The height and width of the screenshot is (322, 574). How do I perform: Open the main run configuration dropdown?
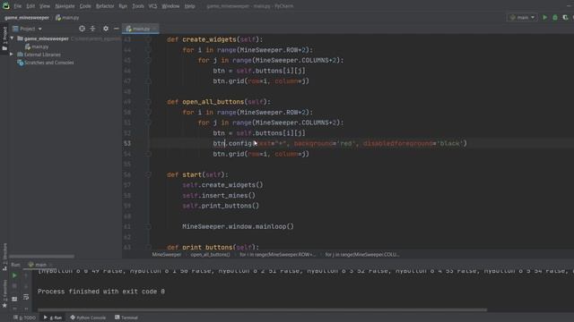(522, 18)
